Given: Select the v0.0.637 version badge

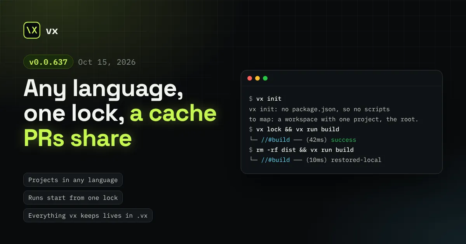Looking at the screenshot, I should coord(48,62).
